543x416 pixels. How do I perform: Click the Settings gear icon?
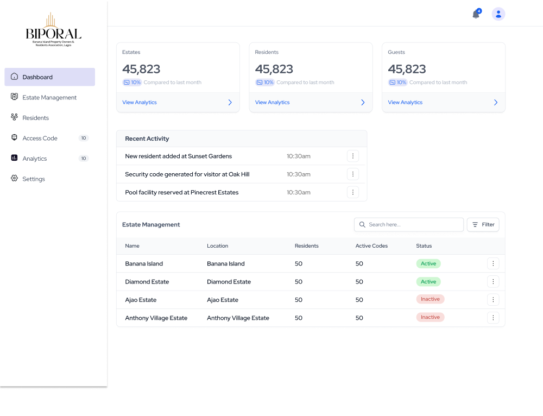14,178
